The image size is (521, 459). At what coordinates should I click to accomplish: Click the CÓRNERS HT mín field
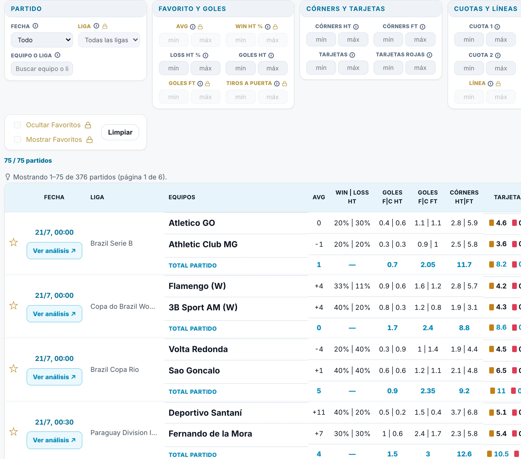tap(321, 39)
